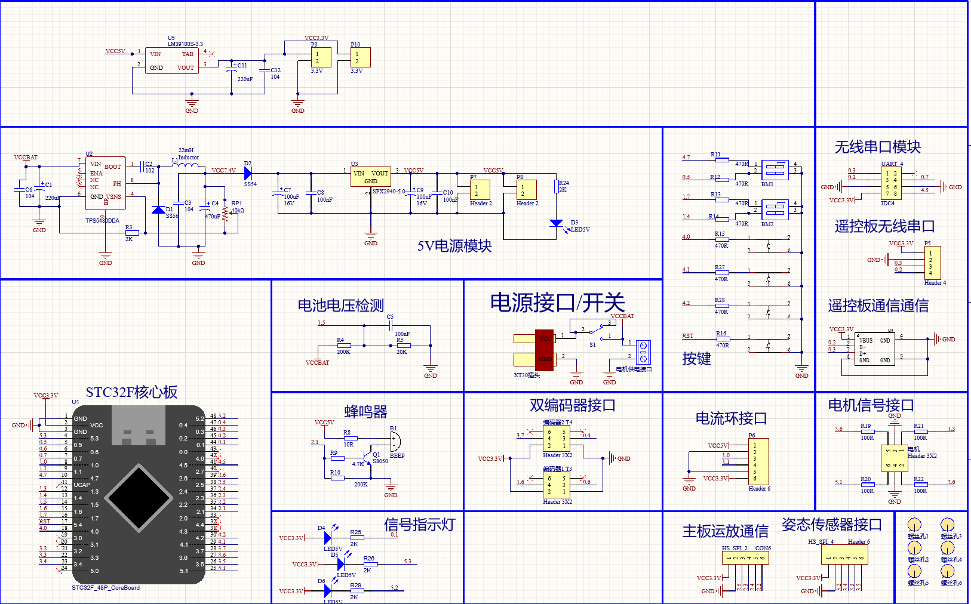Click the UART_4 IDC4 connector
971x604 pixels.
[891, 183]
